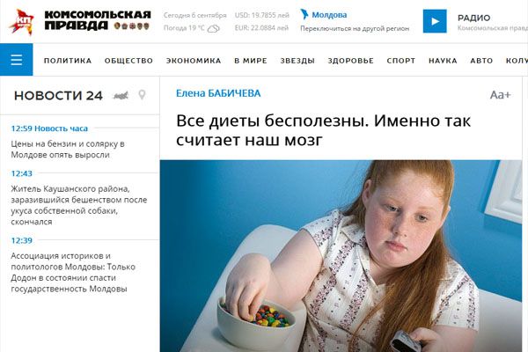Click the article headline Все диеты бесполезны
The image size is (528, 352).
323,130
